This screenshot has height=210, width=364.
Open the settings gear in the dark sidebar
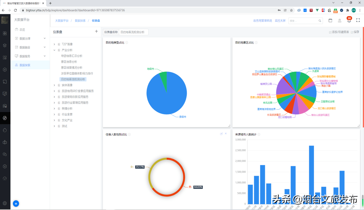pyautogui.click(x=5, y=203)
